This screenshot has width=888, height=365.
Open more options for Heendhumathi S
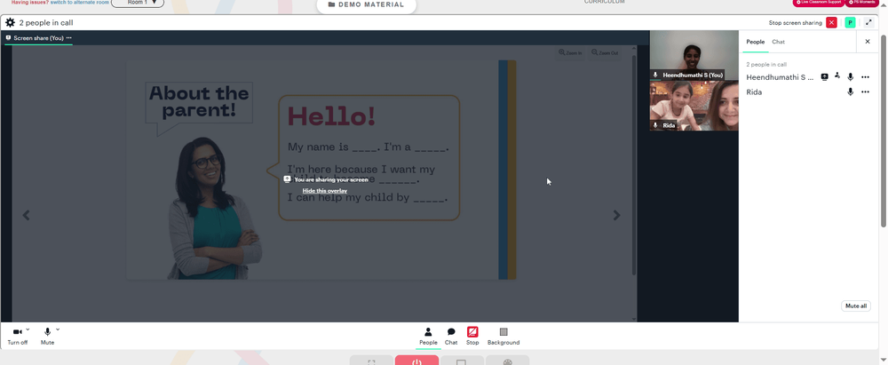(x=865, y=77)
